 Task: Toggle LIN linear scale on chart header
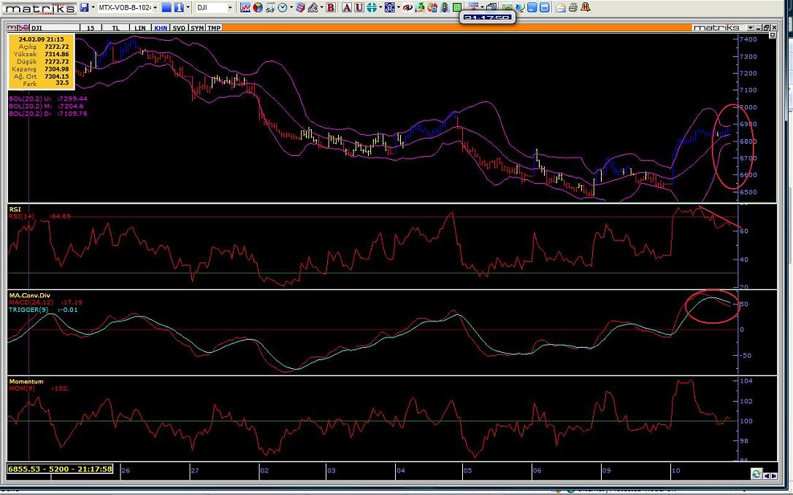140,28
